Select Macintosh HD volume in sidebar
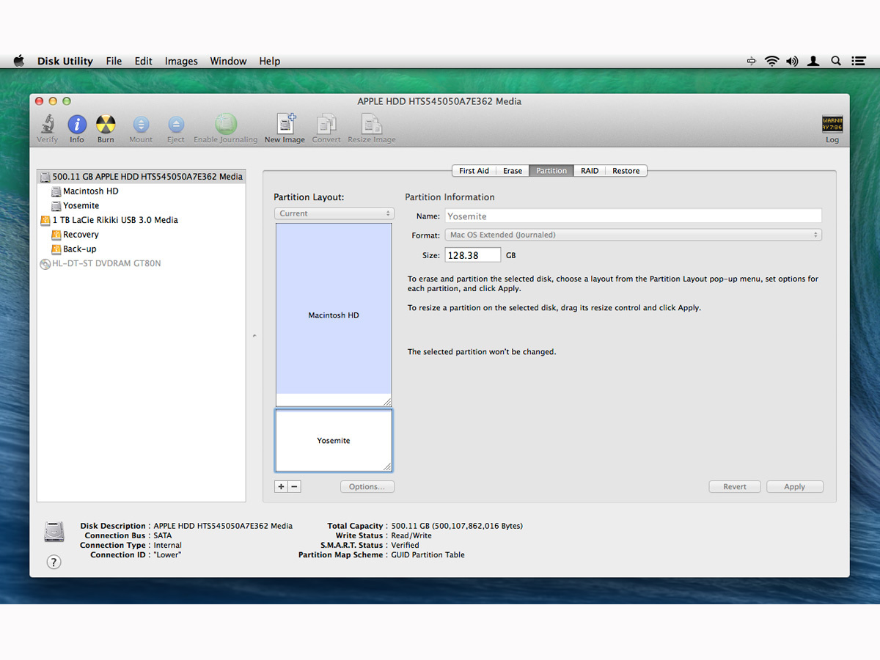 pos(141,191)
